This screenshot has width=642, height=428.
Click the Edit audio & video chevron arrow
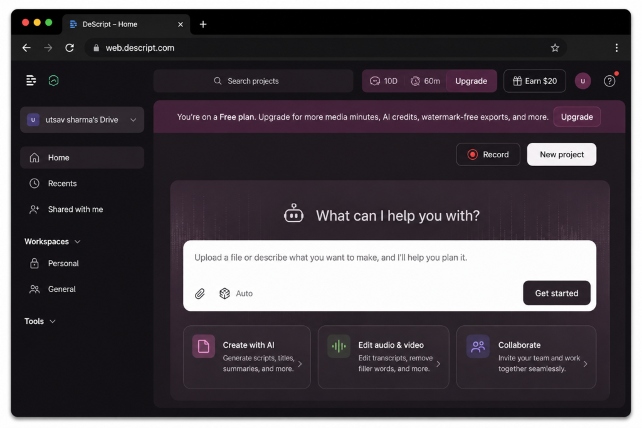[438, 363]
